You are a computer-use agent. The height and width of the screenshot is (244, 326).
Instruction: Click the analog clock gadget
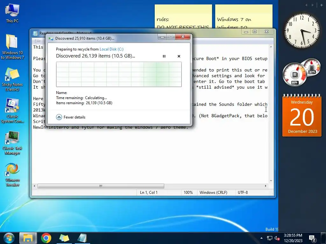(x=302, y=30)
